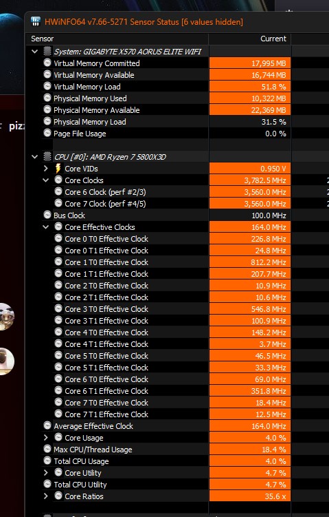
Task: Click the clock icon for Core 0 T0 Effective Clock
Action: (x=58, y=238)
